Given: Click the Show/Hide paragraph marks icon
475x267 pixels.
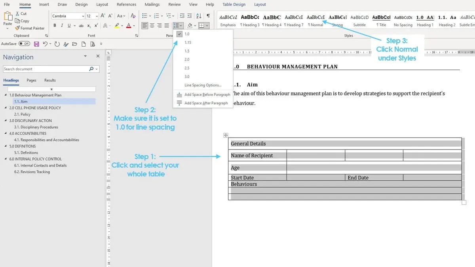Looking at the screenshot, I should tap(208, 16).
